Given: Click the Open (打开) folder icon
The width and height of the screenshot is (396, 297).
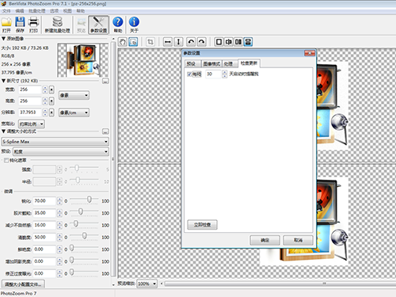Looking at the screenshot, I should click(6, 22).
